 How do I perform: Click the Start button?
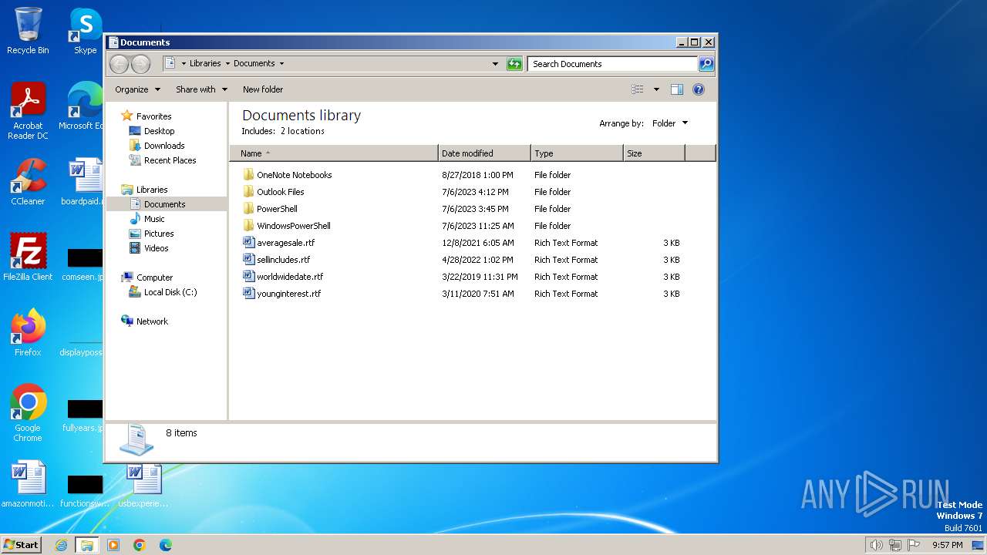(x=21, y=545)
